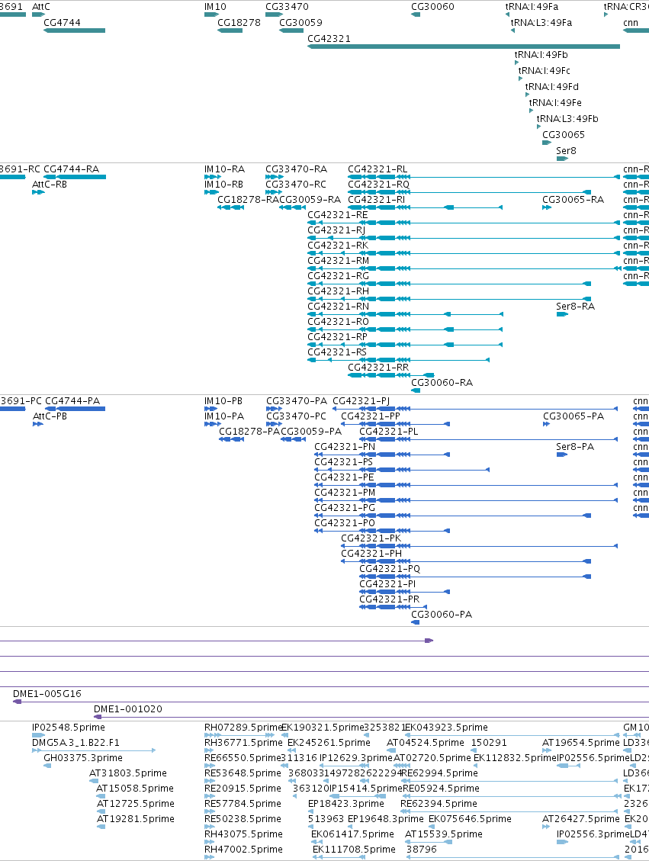Open the RH47002.5prime EST label
649x861 pixels.
(243, 850)
